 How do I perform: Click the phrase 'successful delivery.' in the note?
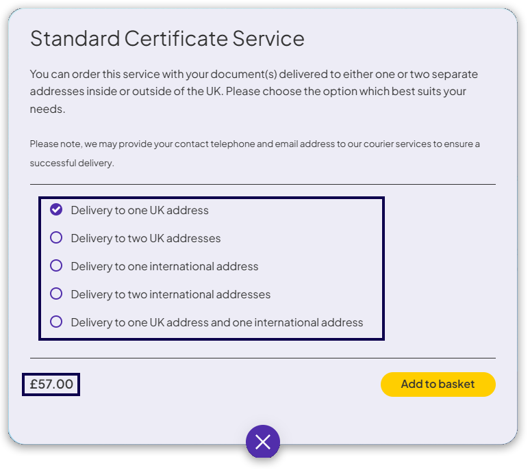click(72, 164)
